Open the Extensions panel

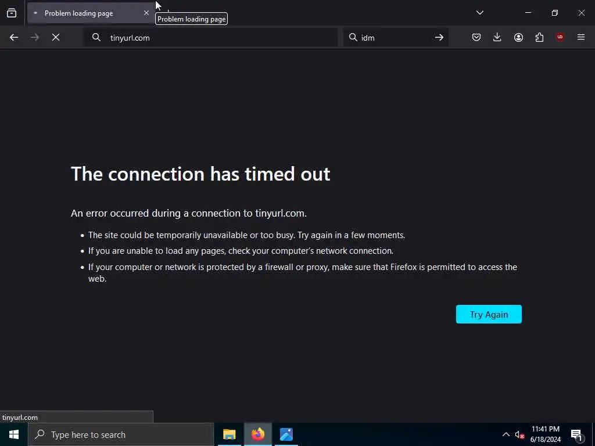point(539,37)
